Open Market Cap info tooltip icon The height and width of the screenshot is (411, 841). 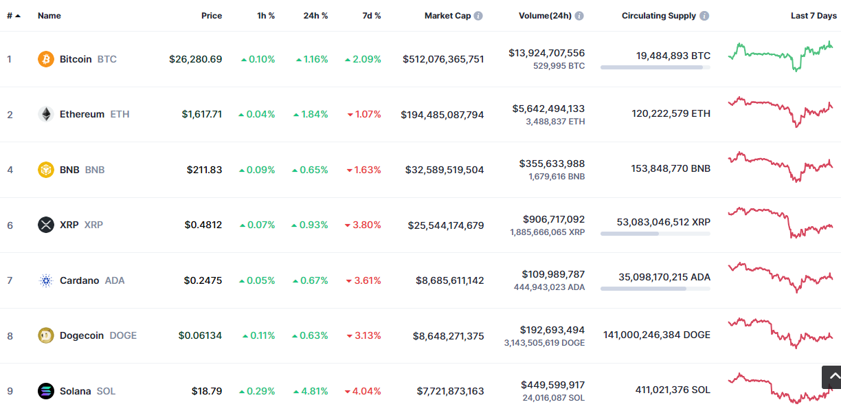[x=478, y=16]
